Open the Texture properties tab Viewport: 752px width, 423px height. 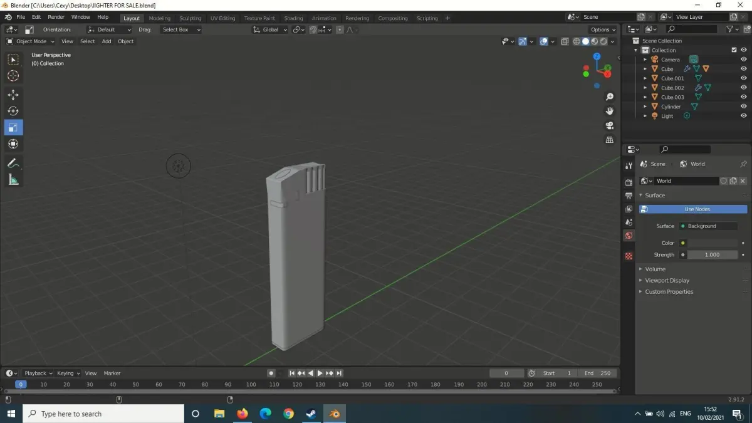[629, 256]
